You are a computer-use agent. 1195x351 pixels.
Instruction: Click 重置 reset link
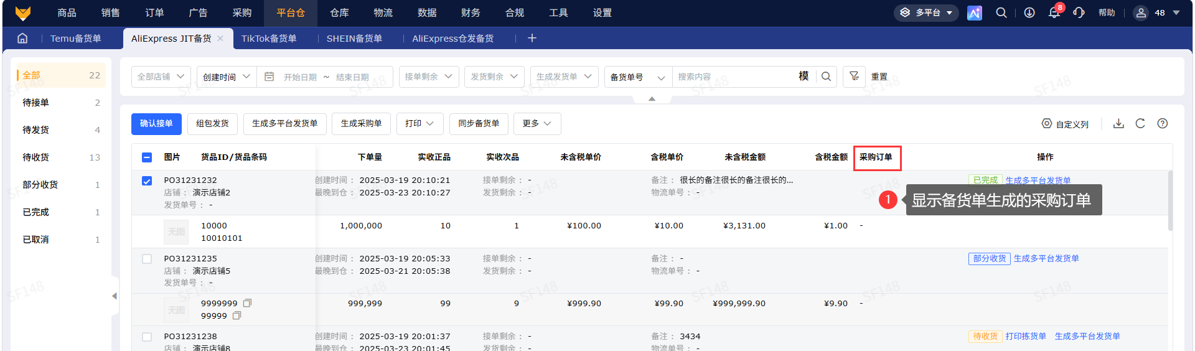[x=879, y=77]
